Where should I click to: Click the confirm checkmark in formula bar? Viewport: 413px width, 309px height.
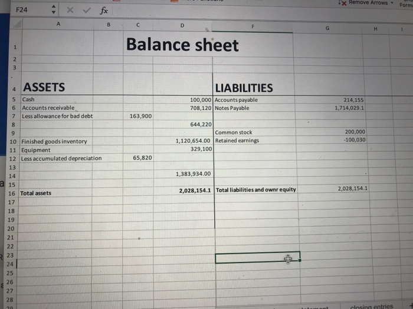click(x=87, y=10)
